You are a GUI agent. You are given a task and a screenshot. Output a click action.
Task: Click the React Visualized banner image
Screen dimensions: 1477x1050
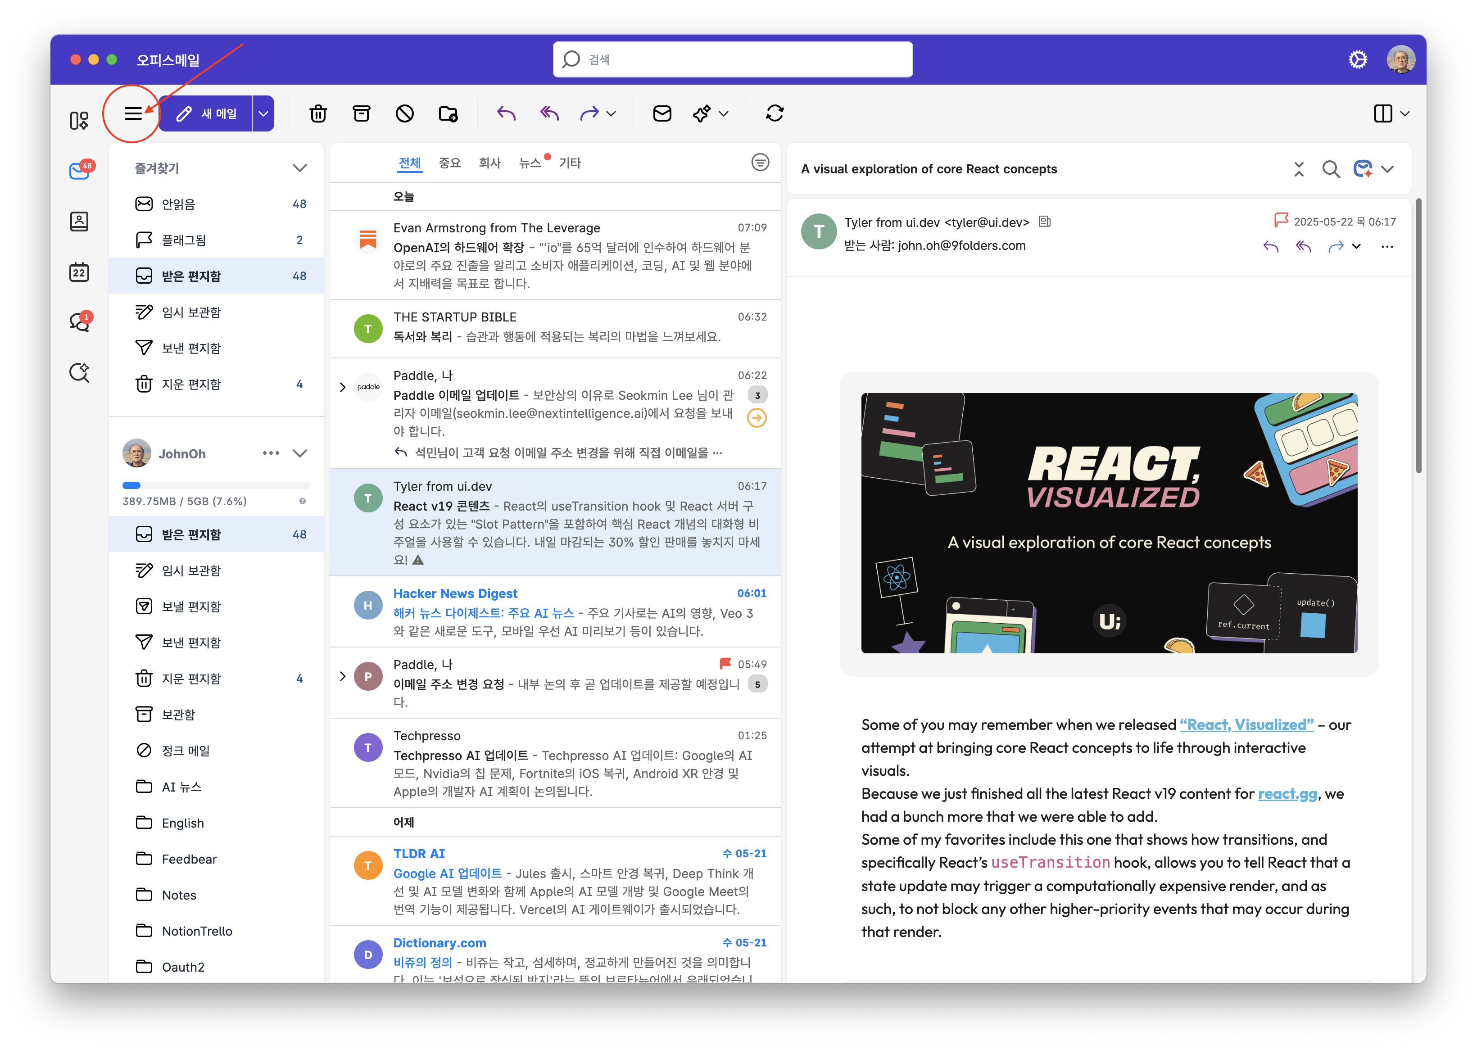click(x=1108, y=523)
